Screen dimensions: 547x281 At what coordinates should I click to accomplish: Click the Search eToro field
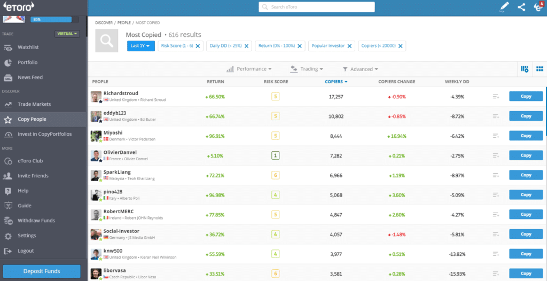point(316,7)
